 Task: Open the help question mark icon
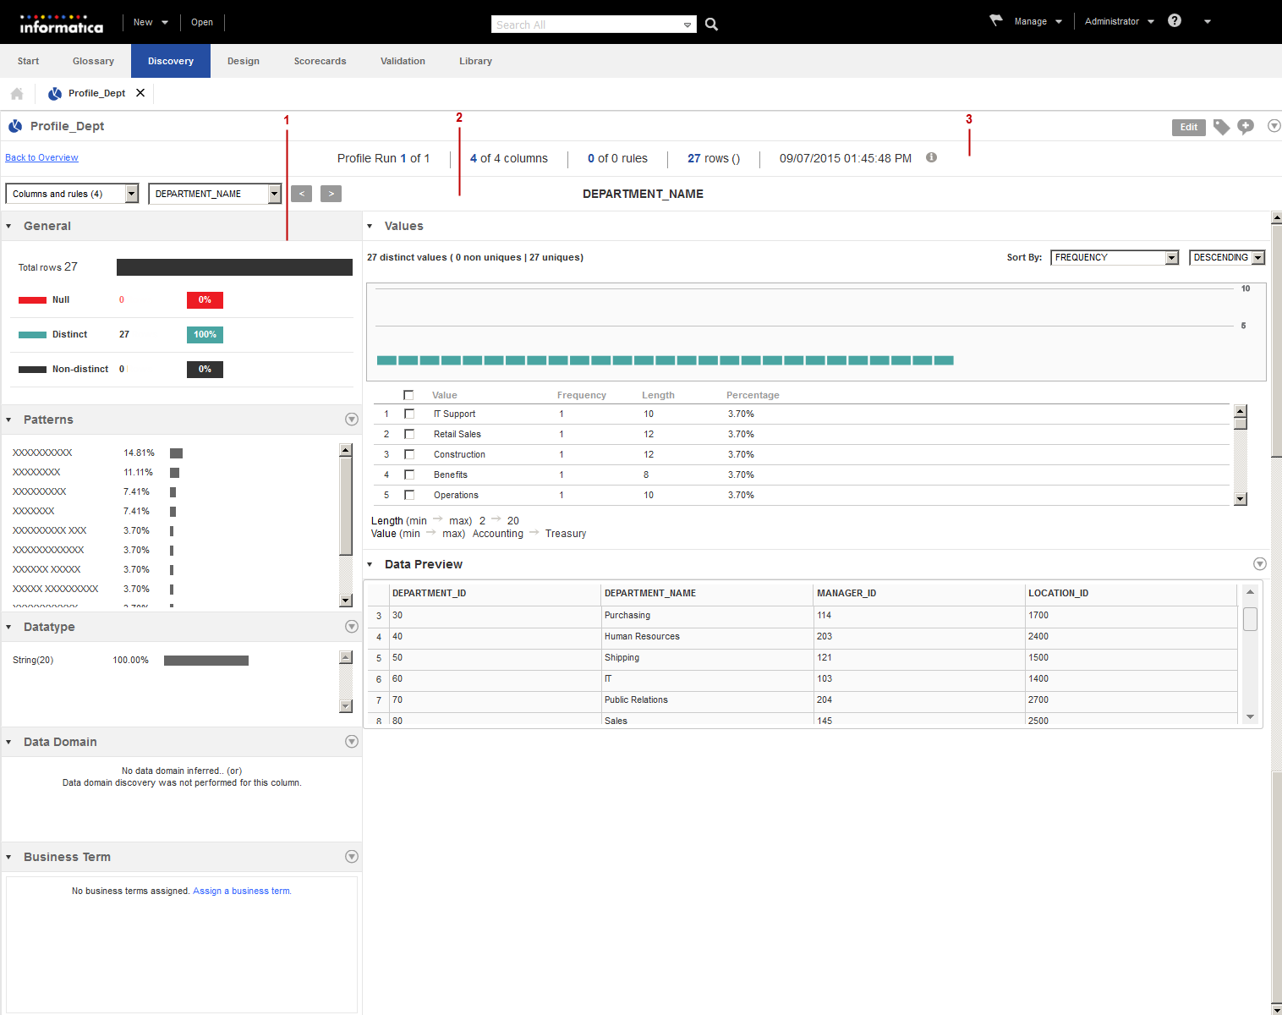click(x=1174, y=21)
